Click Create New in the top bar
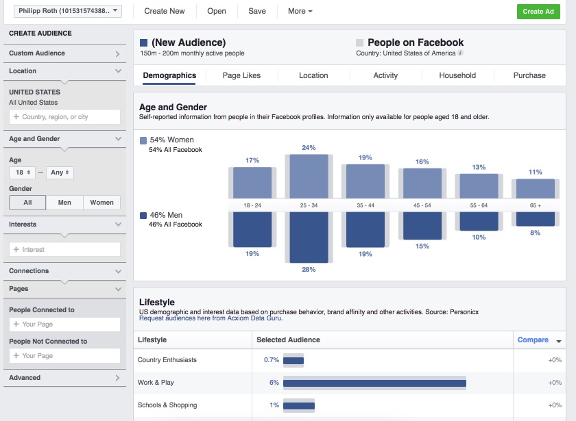The height and width of the screenshot is (421, 576). pyautogui.click(x=164, y=11)
